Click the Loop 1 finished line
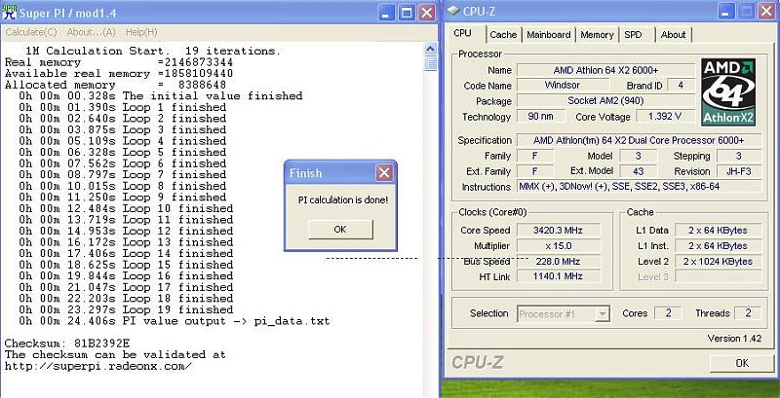Screen dimensions: 780x398 click(123, 107)
